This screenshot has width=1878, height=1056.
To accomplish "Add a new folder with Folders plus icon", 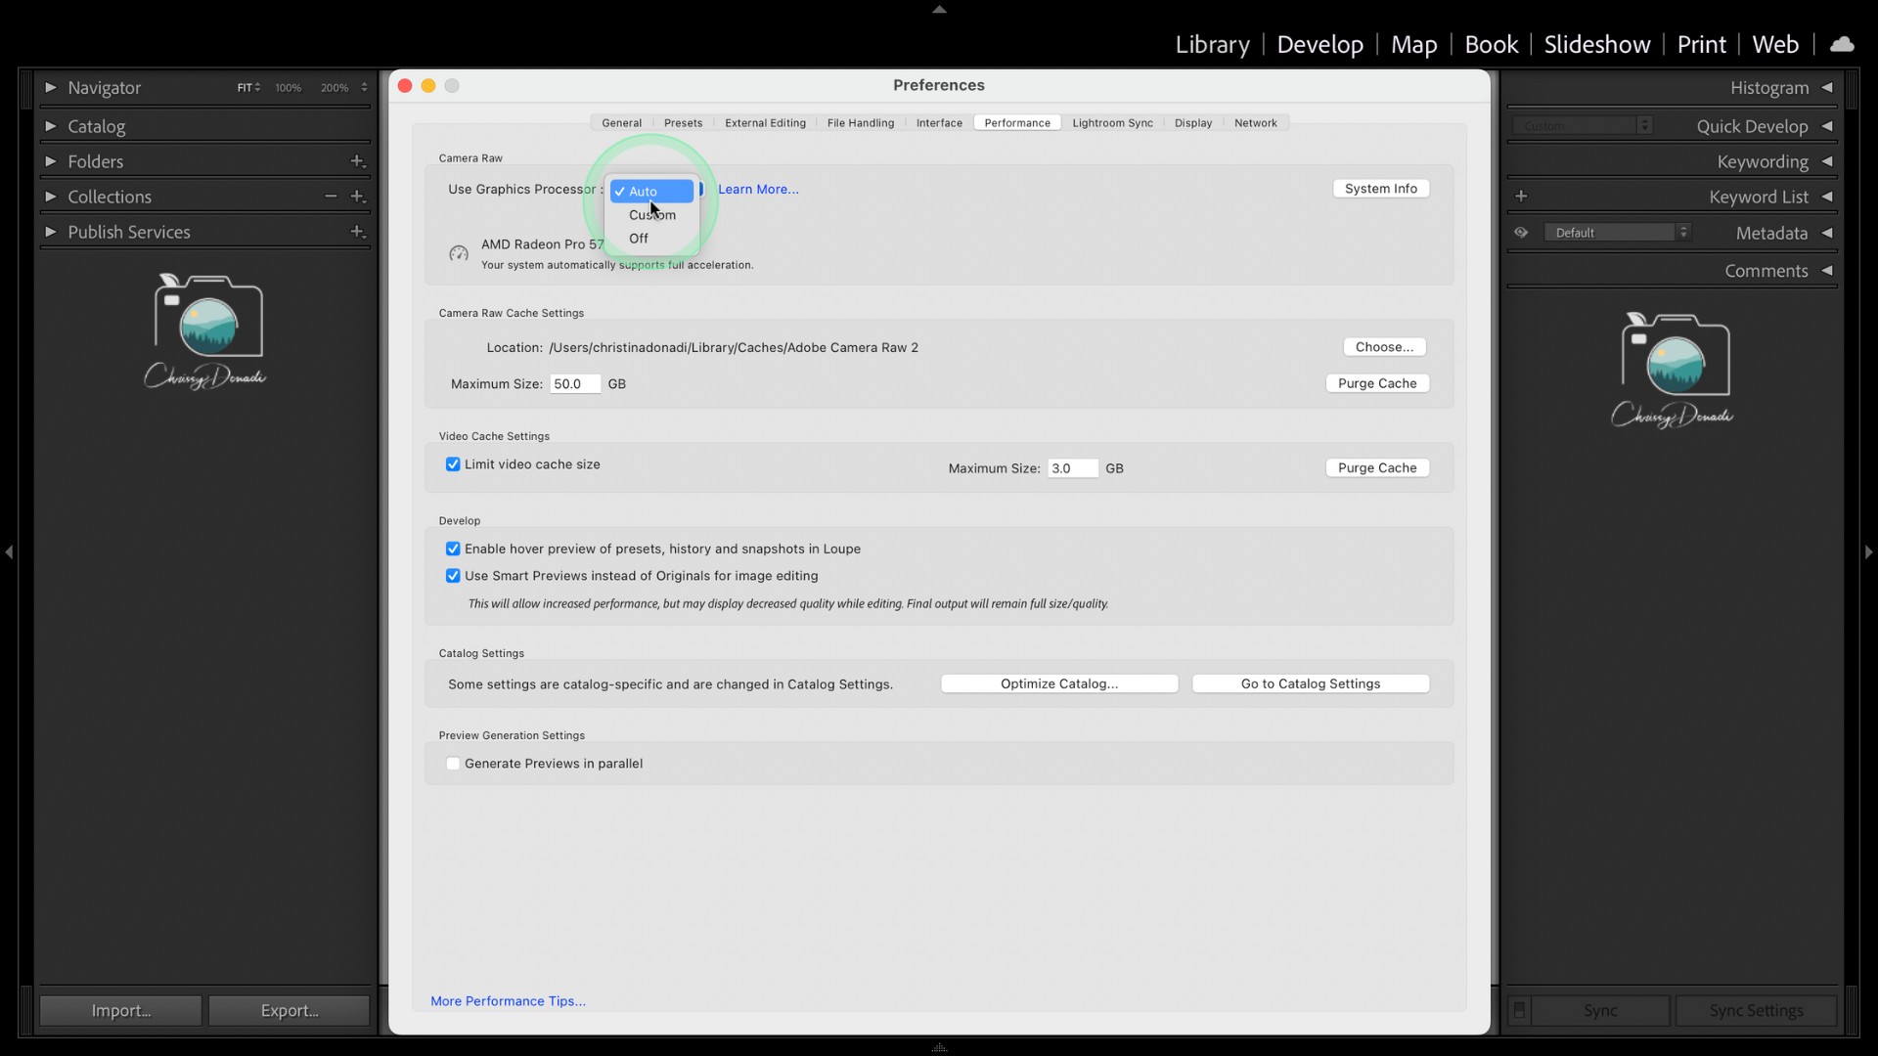I will (358, 161).
